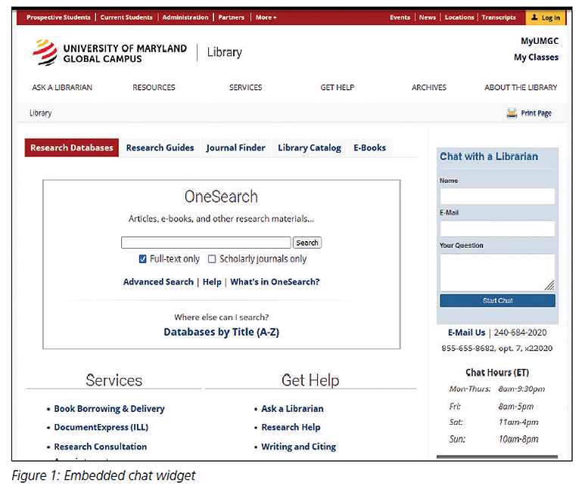Open the Research Databases tab
Screen dimensions: 588x489
72,147
